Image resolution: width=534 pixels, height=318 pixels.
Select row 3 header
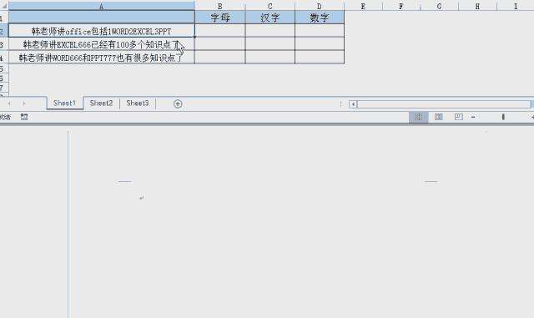[x=3, y=44]
